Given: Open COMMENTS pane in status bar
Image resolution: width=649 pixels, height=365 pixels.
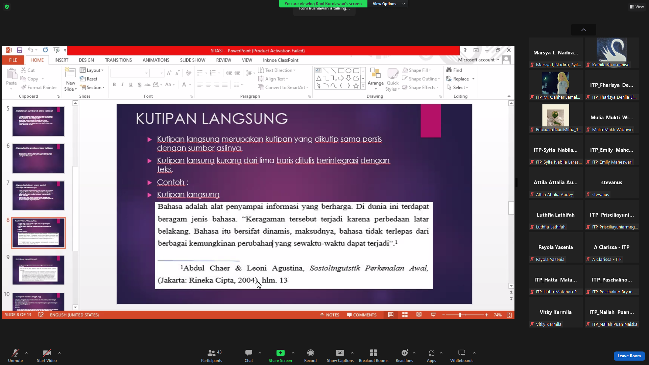Looking at the screenshot, I should [x=362, y=315].
